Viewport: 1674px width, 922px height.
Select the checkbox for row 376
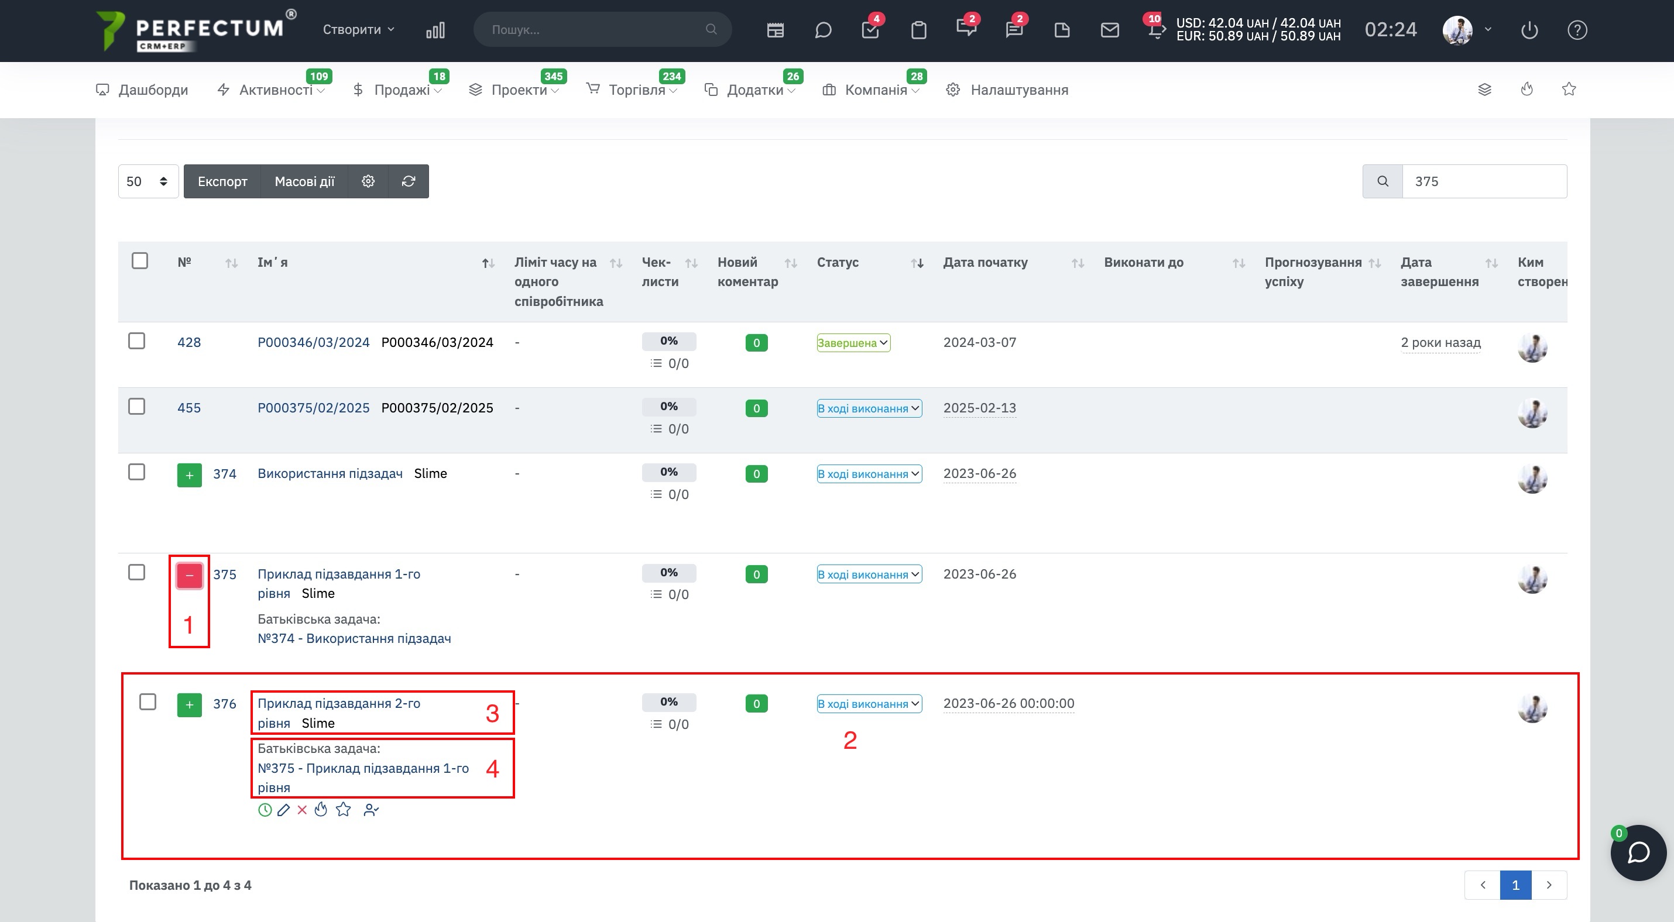click(147, 702)
